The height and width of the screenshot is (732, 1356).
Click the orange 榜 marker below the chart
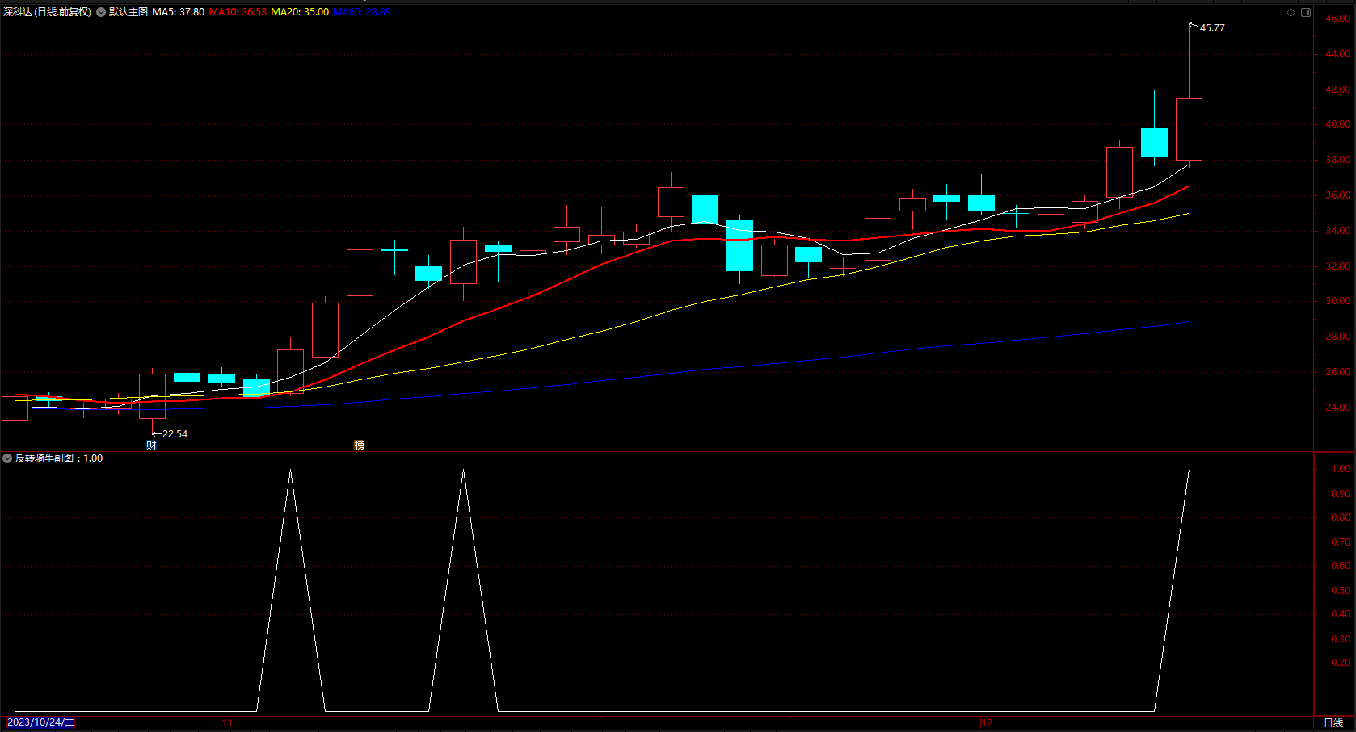click(x=359, y=445)
